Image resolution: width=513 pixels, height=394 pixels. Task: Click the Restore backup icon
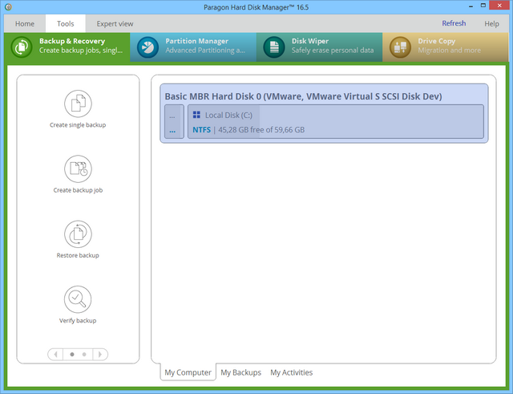pyautogui.click(x=78, y=234)
